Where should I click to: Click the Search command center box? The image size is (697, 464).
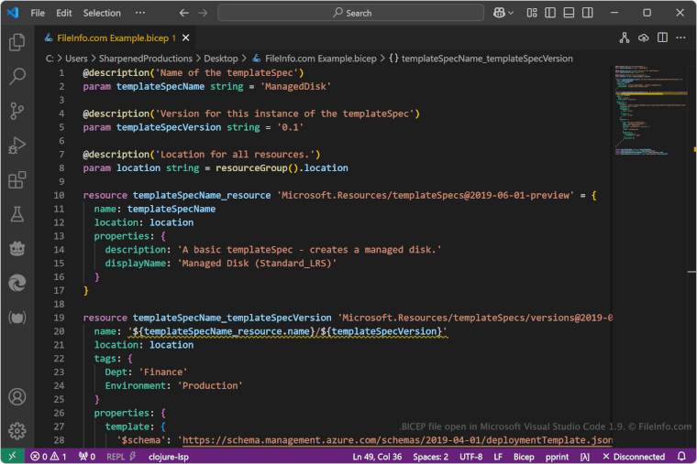point(353,13)
